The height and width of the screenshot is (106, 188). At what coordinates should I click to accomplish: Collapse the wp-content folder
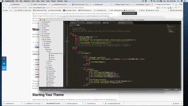point(42,40)
